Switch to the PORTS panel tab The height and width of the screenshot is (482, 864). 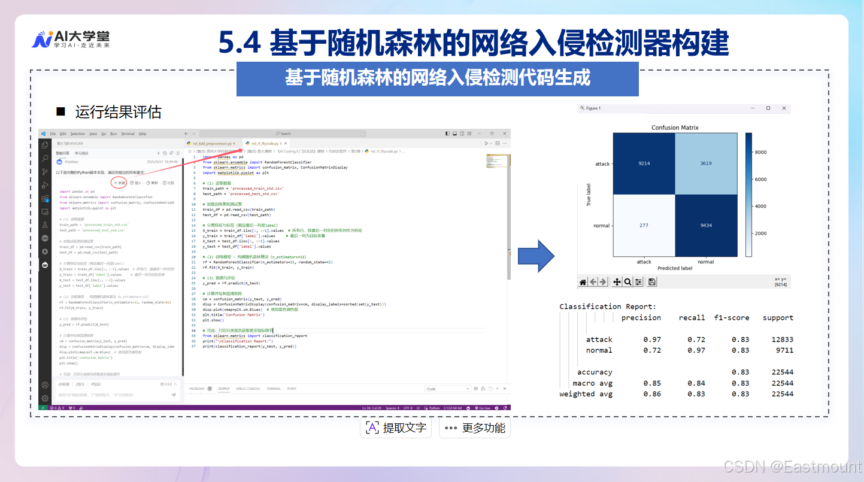(292, 389)
